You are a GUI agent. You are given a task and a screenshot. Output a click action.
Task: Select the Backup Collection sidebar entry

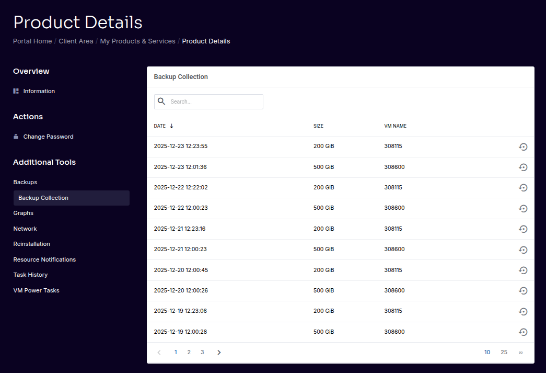43,198
